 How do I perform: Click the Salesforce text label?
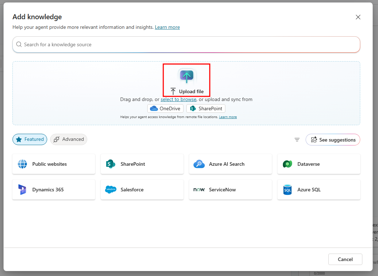[x=132, y=190]
